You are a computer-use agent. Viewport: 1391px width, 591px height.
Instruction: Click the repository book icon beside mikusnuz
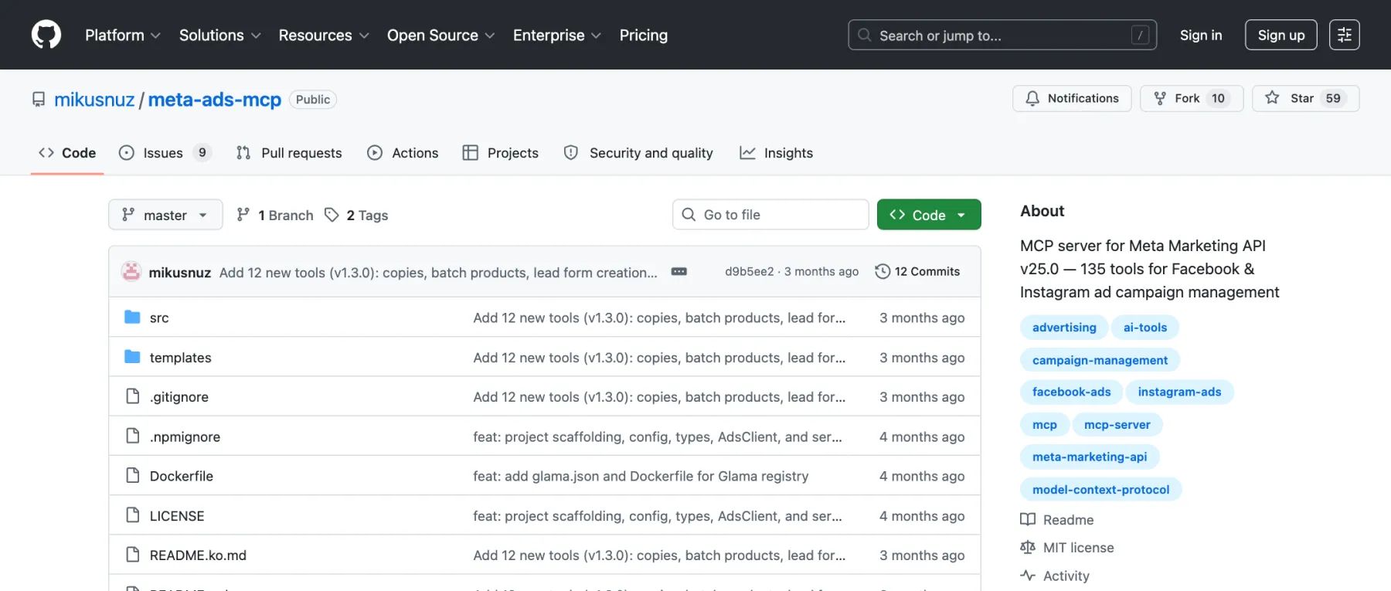pyautogui.click(x=39, y=100)
